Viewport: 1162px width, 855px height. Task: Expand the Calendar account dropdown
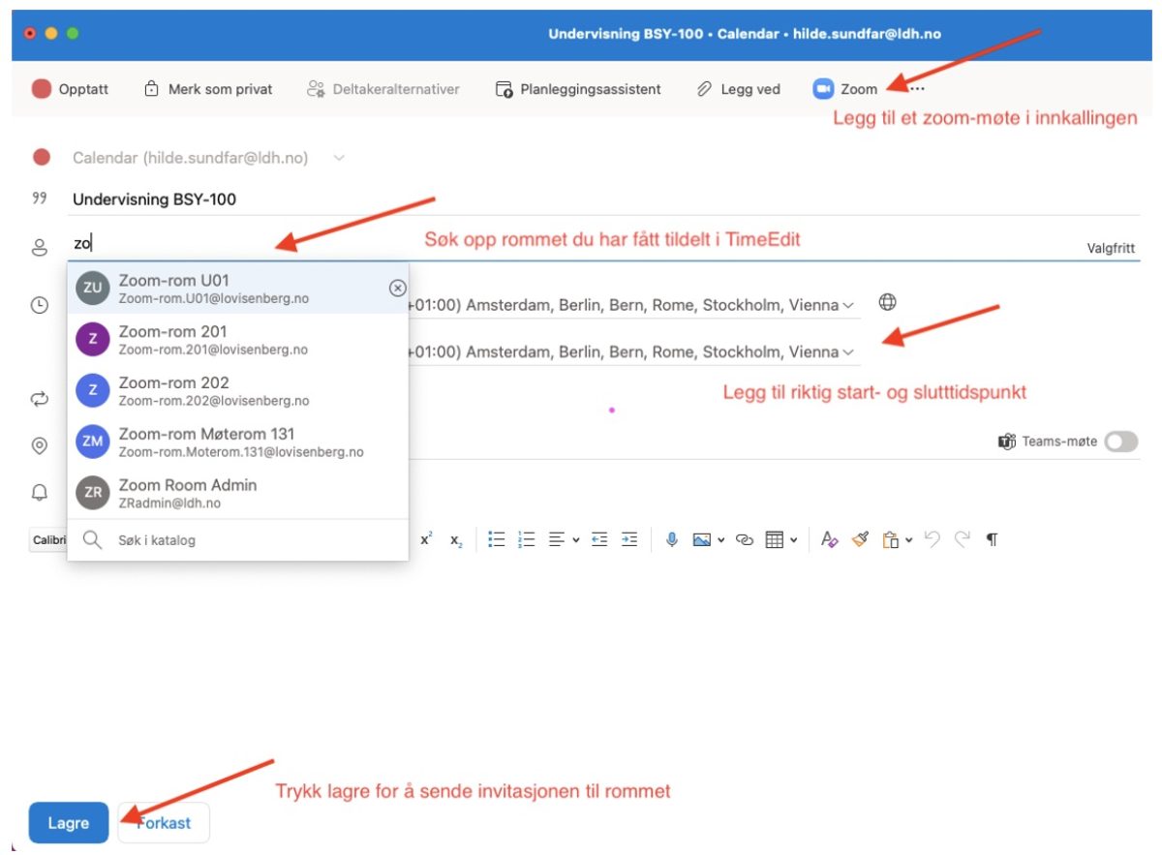[339, 158]
